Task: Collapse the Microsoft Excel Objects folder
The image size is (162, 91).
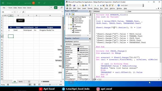Action: [x=69, y=17]
